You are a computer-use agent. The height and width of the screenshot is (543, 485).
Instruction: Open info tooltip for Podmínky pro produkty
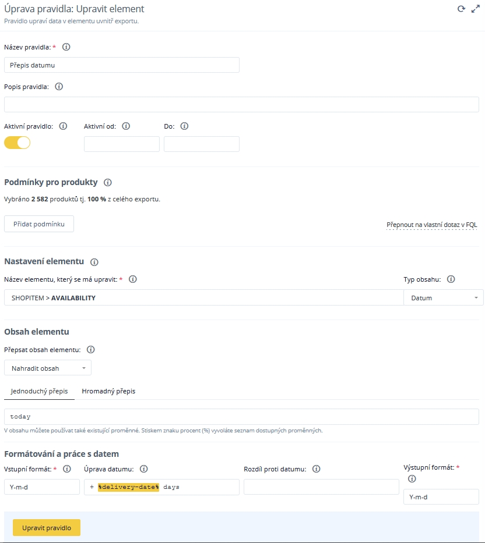[x=107, y=182]
